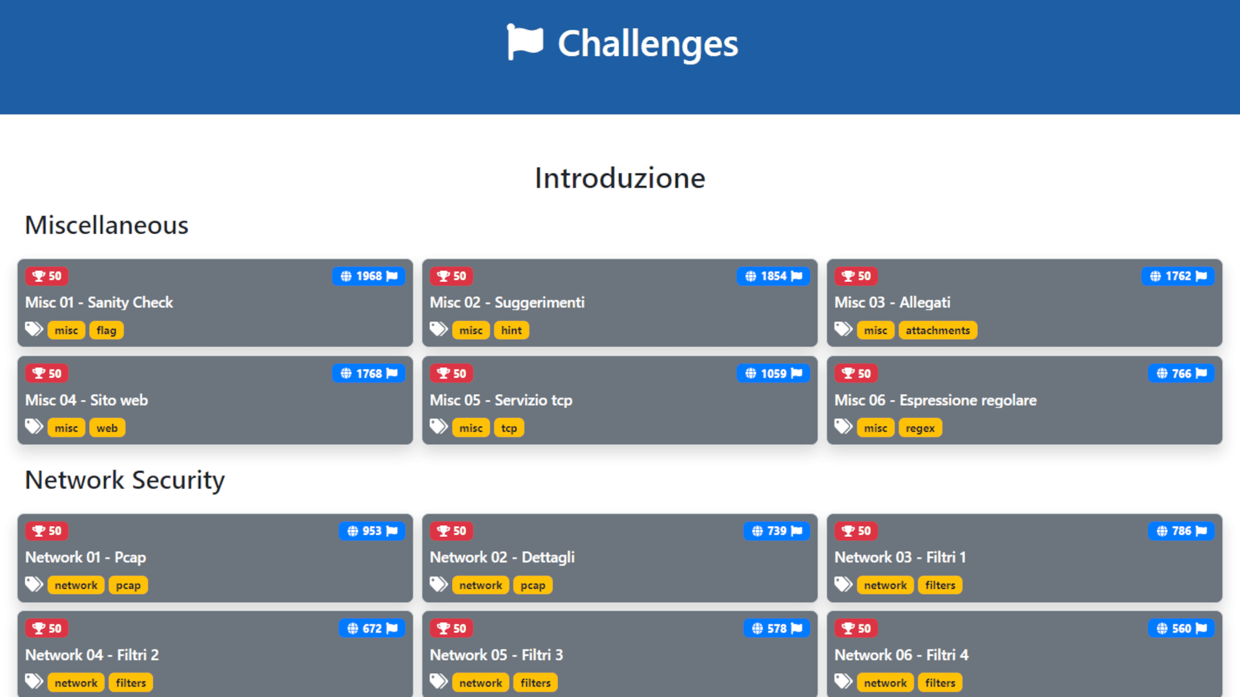Screen dimensions: 1240x697
Task: Click the globe icon on Network 03 solves badge
Action: pyautogui.click(x=1161, y=531)
